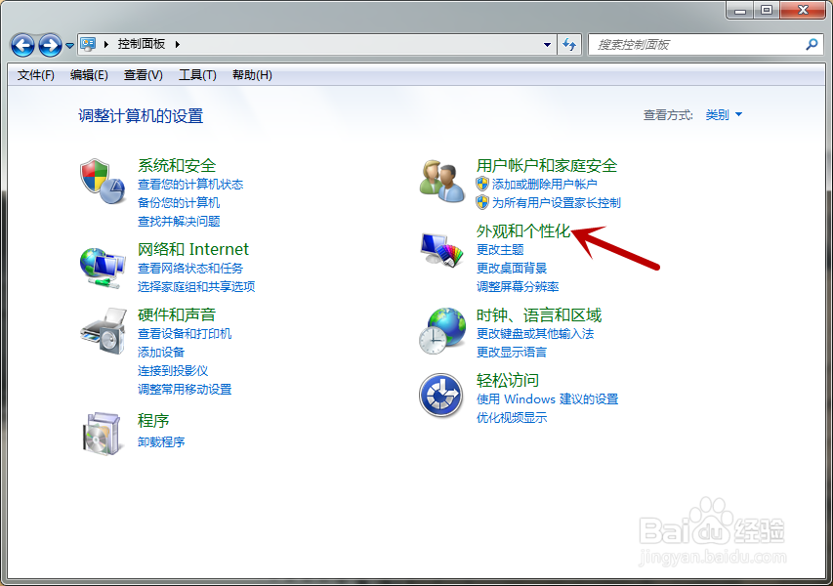Viewport: 833px width, 586px height.
Task: Open the 轻松访问 category heading
Action: coord(508,380)
